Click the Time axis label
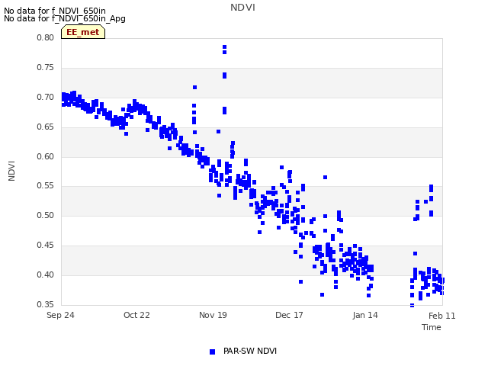This screenshot has width=488, height=366. click(432, 327)
